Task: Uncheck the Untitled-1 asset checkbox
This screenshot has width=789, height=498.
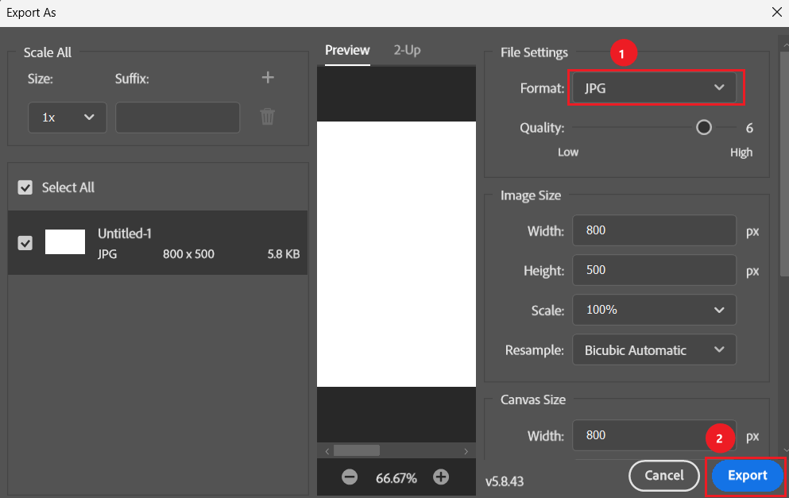Action: coord(25,243)
